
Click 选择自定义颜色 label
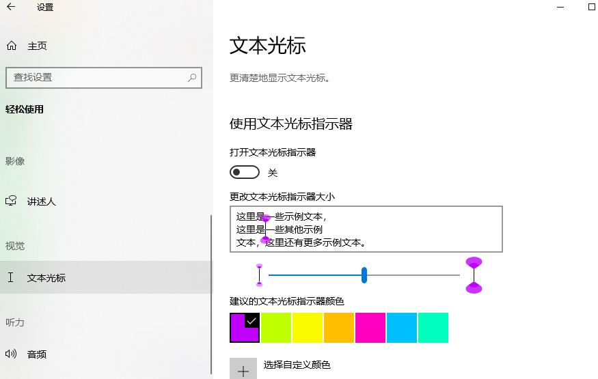pos(297,365)
